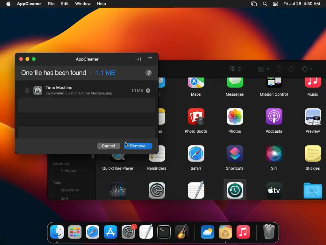
Task: Open System Settings from the Dock
Action: click(x=128, y=232)
